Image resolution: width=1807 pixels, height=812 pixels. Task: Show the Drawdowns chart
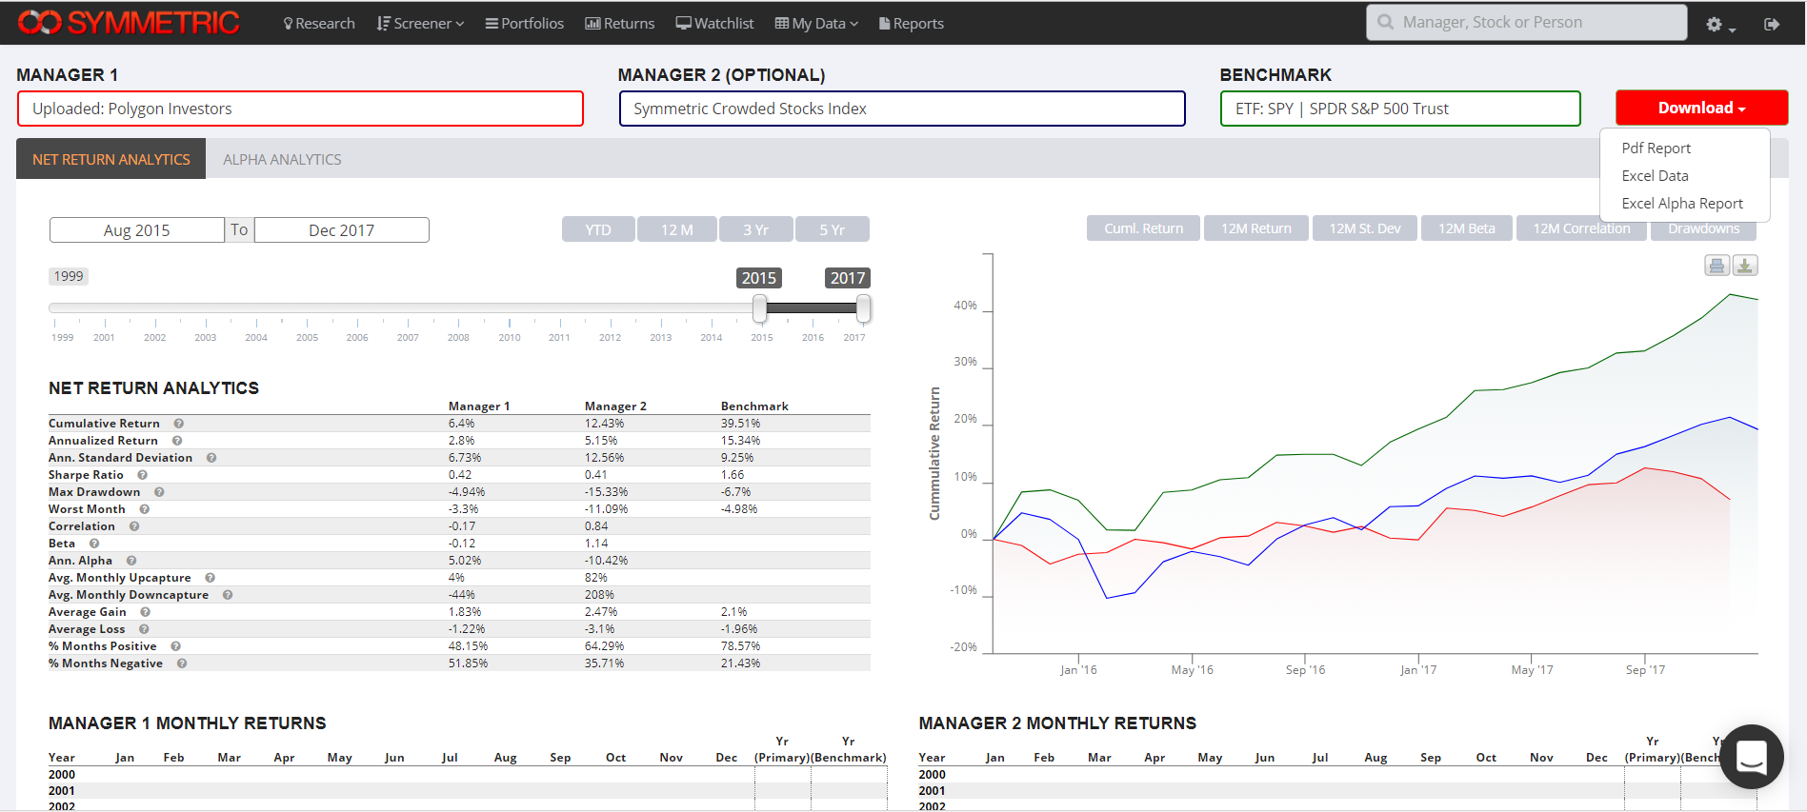(1703, 228)
